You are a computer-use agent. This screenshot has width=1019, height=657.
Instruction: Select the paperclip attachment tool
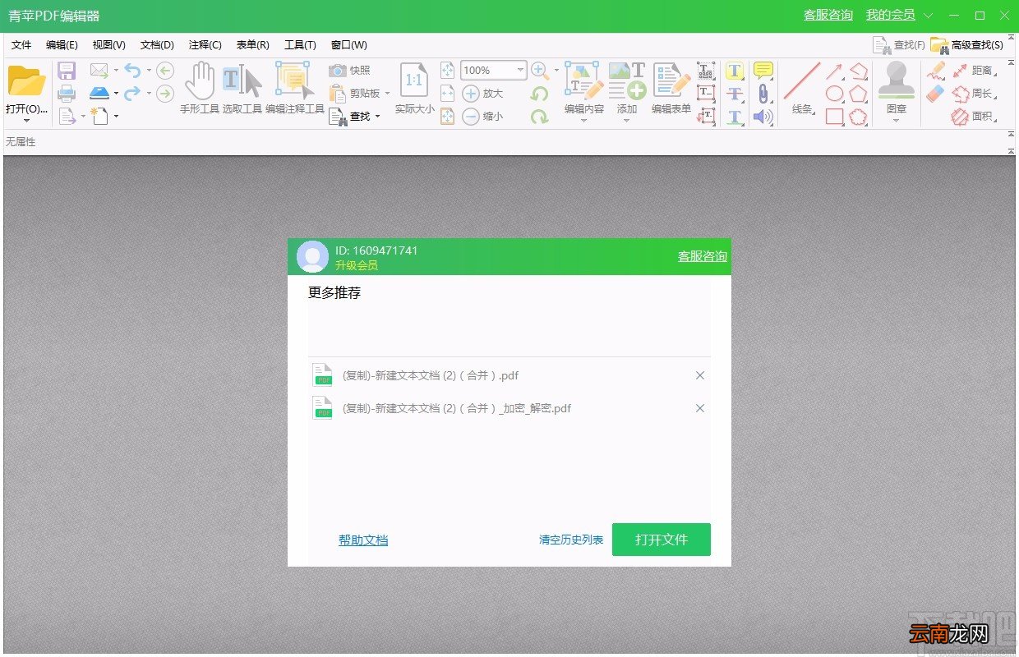click(763, 94)
